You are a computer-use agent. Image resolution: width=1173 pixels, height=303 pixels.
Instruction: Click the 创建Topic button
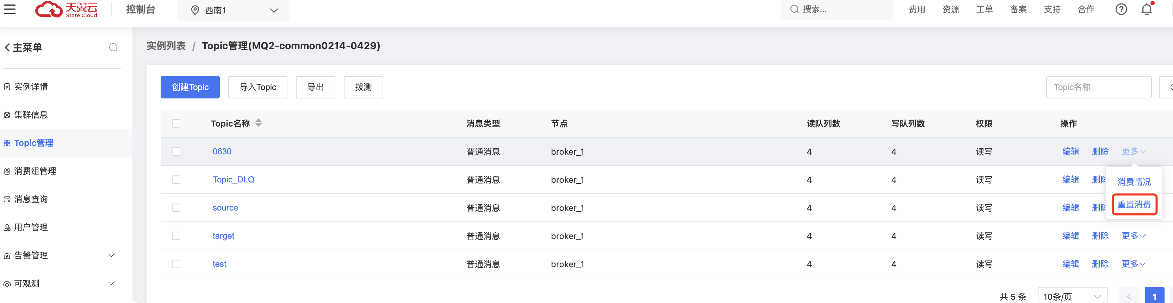pos(190,87)
